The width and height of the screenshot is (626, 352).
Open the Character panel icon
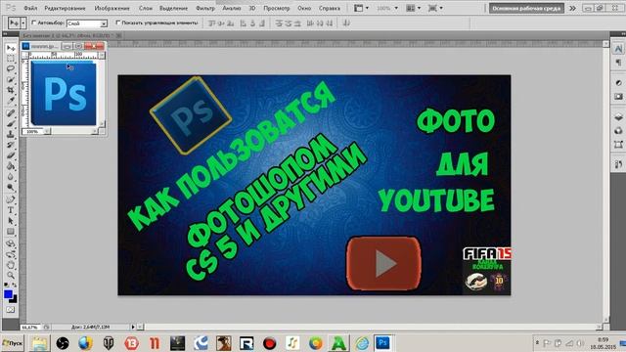(618, 49)
